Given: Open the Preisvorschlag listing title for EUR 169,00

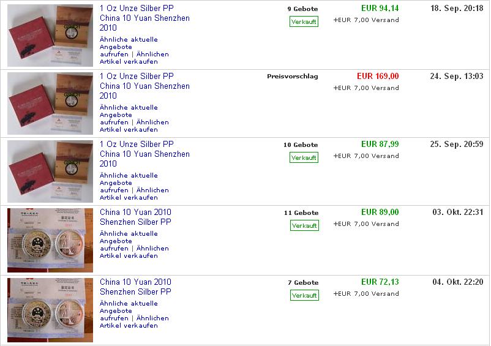Looking at the screenshot, I should click(x=144, y=86).
